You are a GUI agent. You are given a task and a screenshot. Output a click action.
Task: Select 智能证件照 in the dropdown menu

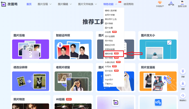click(x=110, y=45)
